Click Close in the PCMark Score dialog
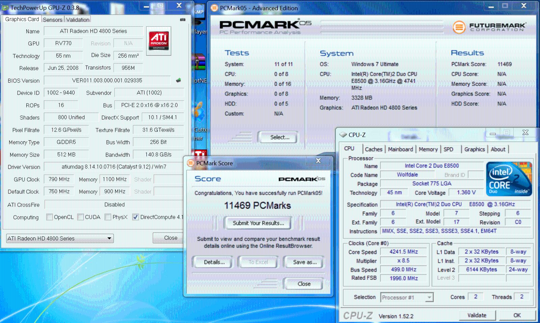Screen dimensions: 540x323 click(303, 284)
